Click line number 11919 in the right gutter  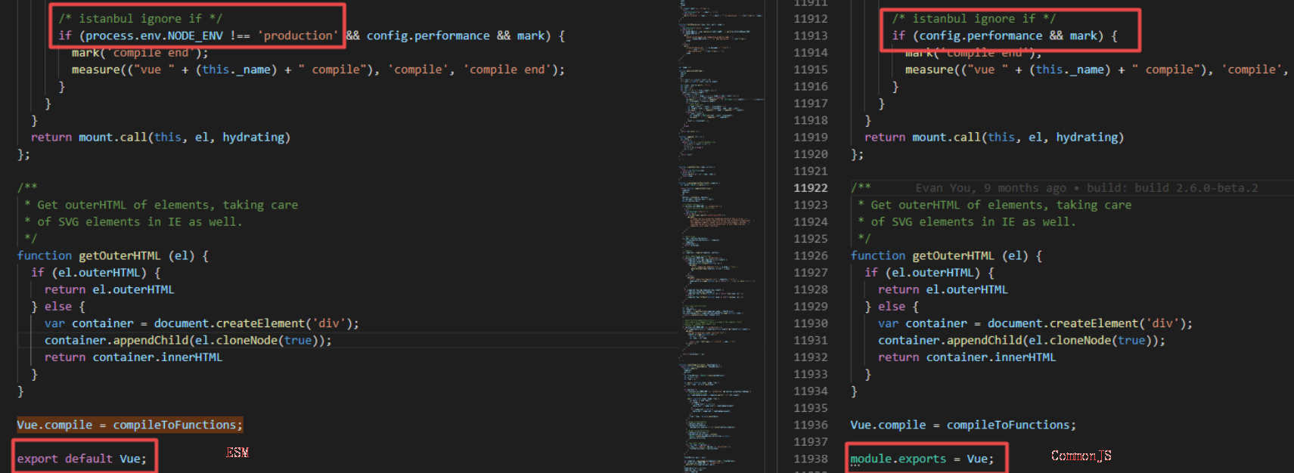point(810,138)
